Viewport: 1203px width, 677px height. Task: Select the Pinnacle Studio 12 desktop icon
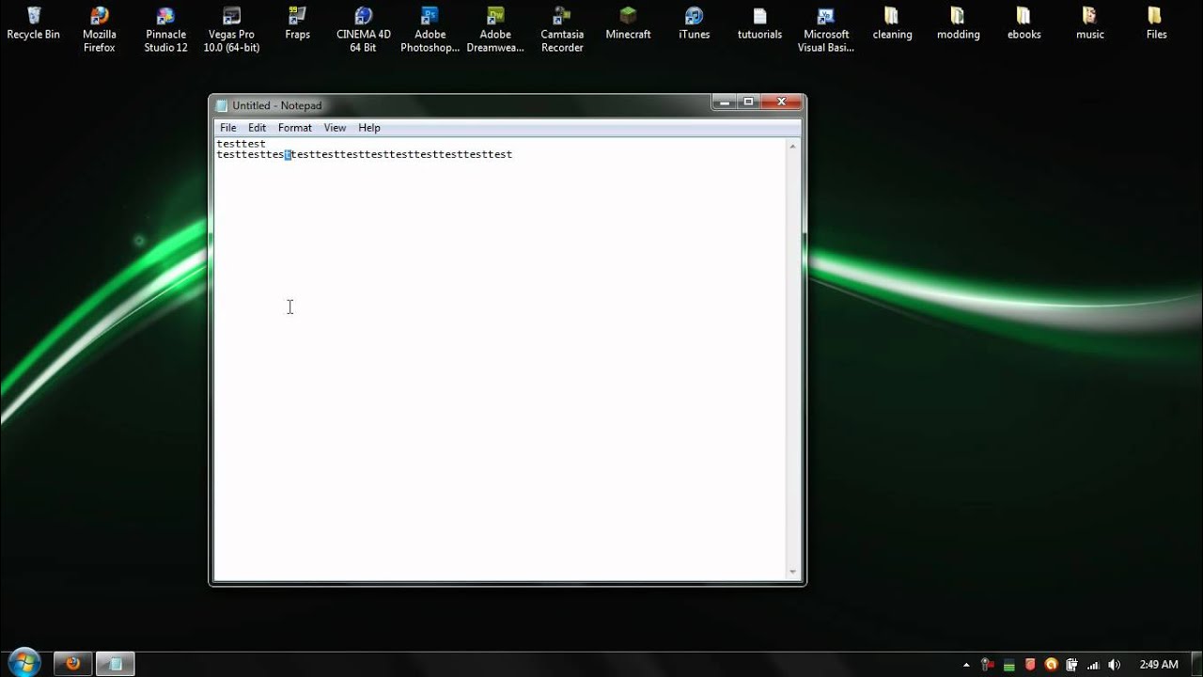[165, 30]
